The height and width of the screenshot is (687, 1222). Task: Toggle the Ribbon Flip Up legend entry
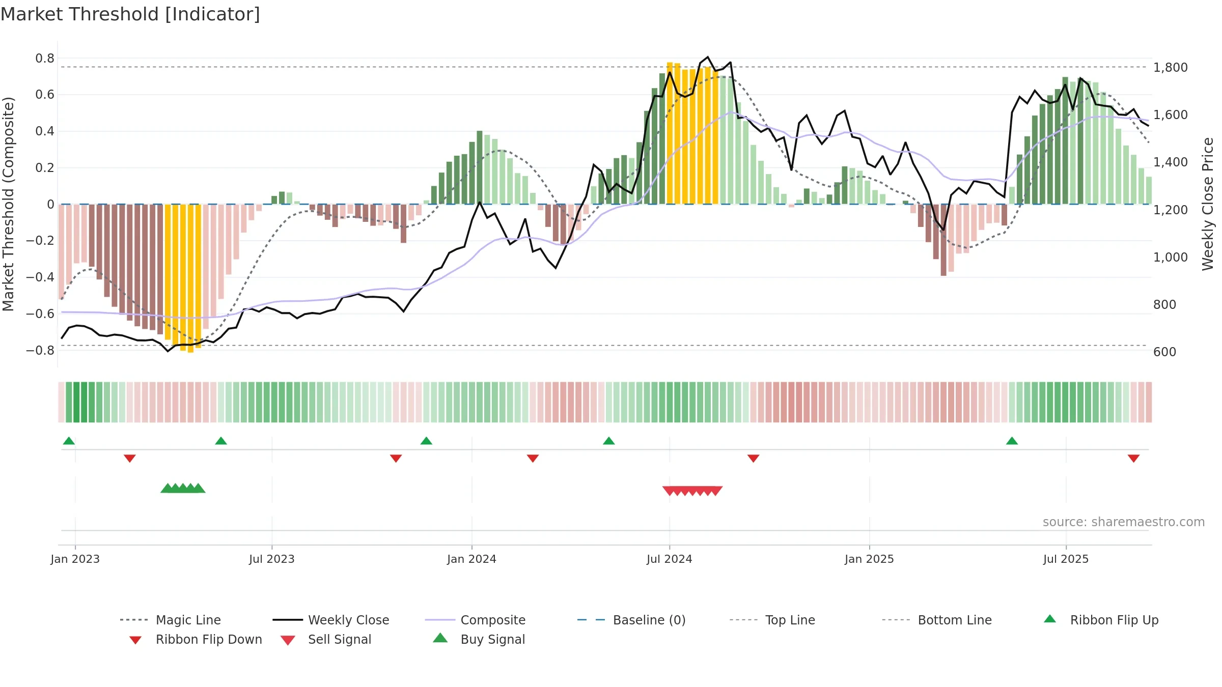tap(1101, 620)
